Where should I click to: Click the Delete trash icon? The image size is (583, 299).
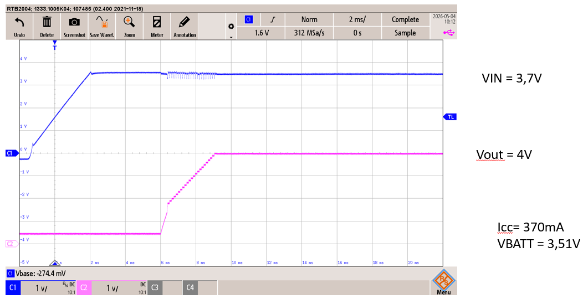pyautogui.click(x=47, y=26)
